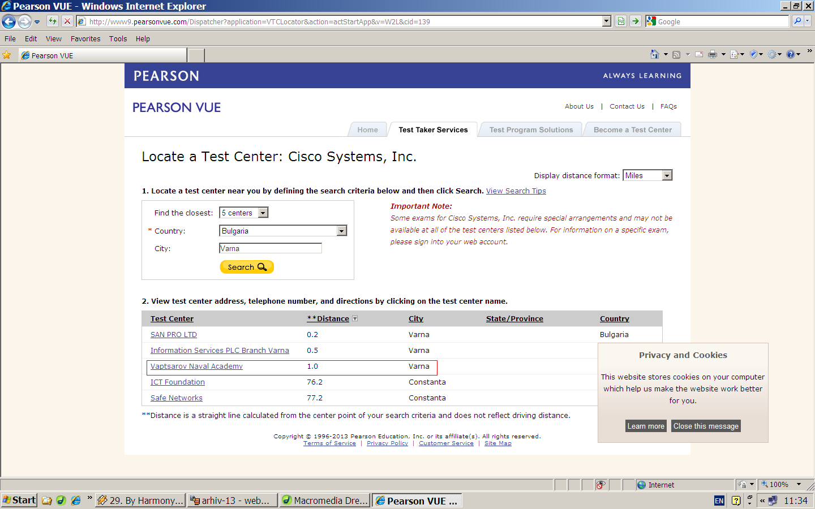This screenshot has height=509, width=815.
Task: Refresh the page using the green arrows icon
Action: pyautogui.click(x=53, y=21)
